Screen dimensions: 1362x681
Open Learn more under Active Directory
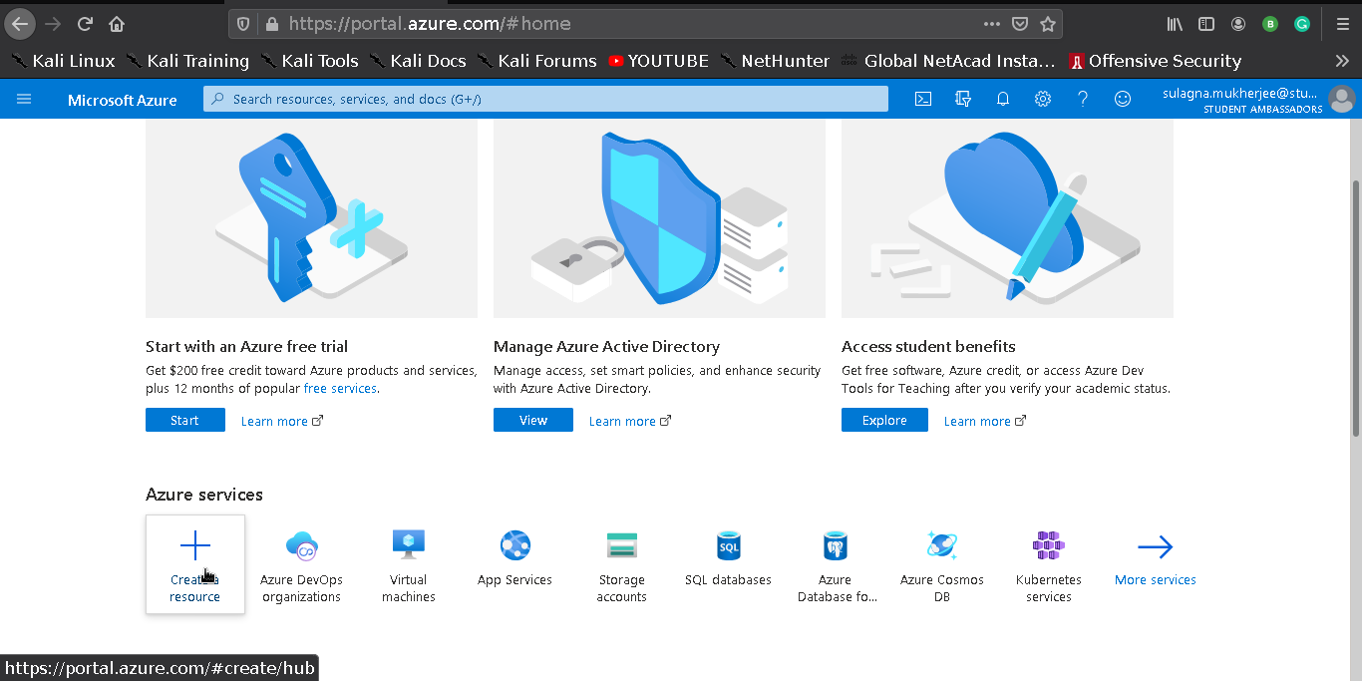tap(630, 421)
